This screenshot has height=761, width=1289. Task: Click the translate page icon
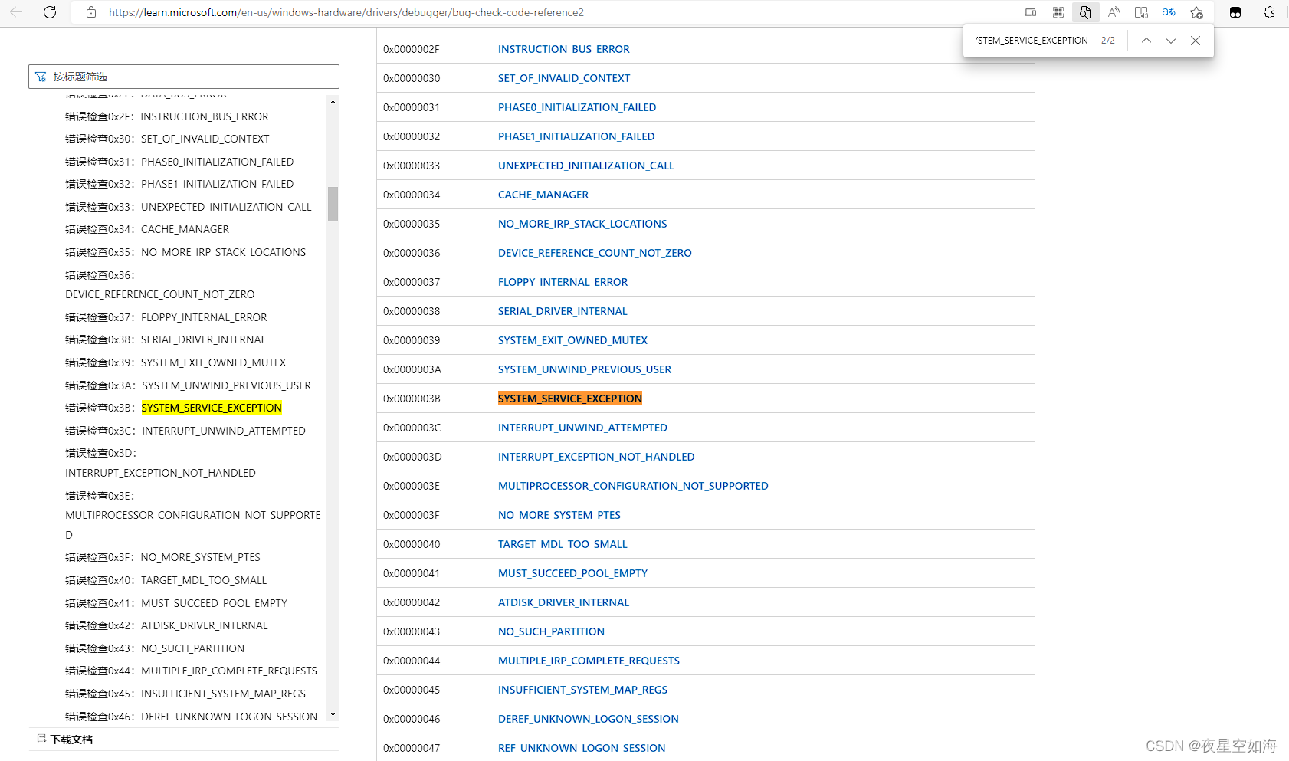coord(1169,12)
